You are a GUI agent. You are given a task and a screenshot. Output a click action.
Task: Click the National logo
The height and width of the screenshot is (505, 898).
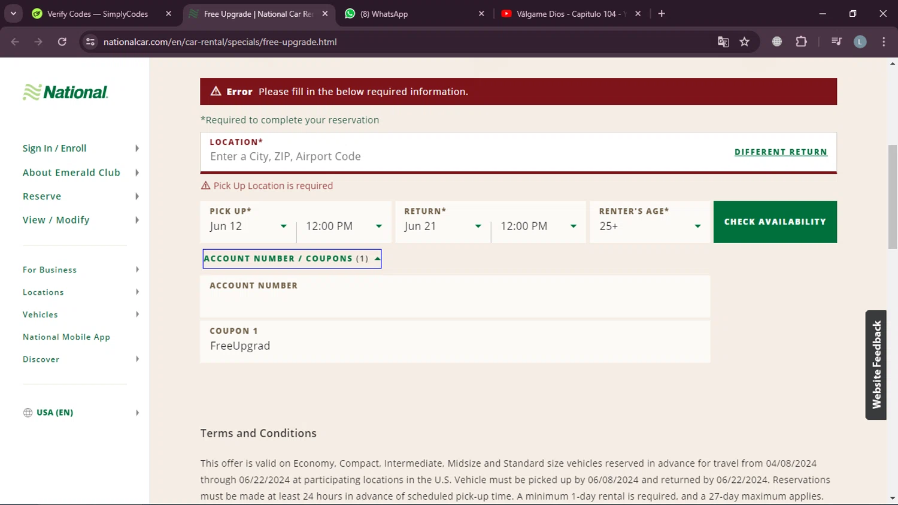66,92
